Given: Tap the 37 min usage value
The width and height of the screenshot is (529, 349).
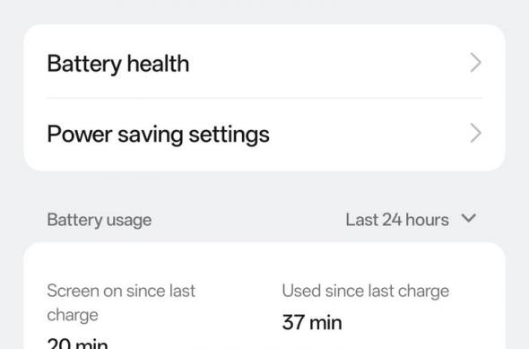Looking at the screenshot, I should [312, 322].
